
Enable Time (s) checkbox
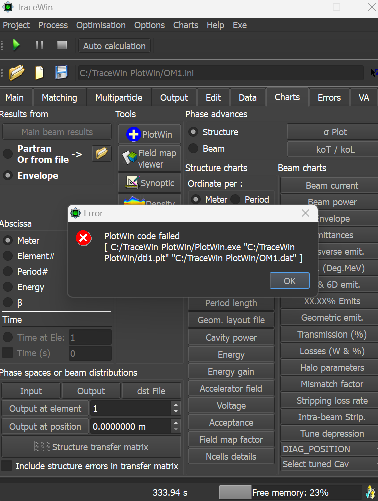(x=8, y=353)
